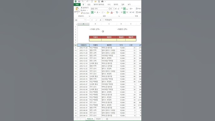This screenshot has width=215, height=121.
Task: Click the select-all corner of the grid
Action: (76, 24)
